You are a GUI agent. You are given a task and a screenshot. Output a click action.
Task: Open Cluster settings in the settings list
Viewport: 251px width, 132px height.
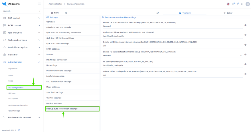point(54,98)
